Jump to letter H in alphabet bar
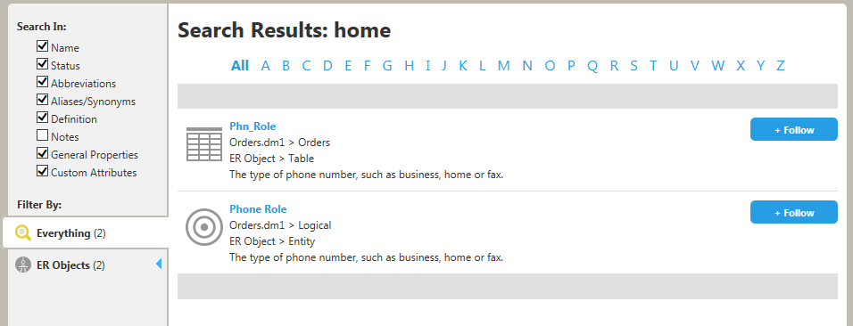The height and width of the screenshot is (326, 853). [x=409, y=66]
